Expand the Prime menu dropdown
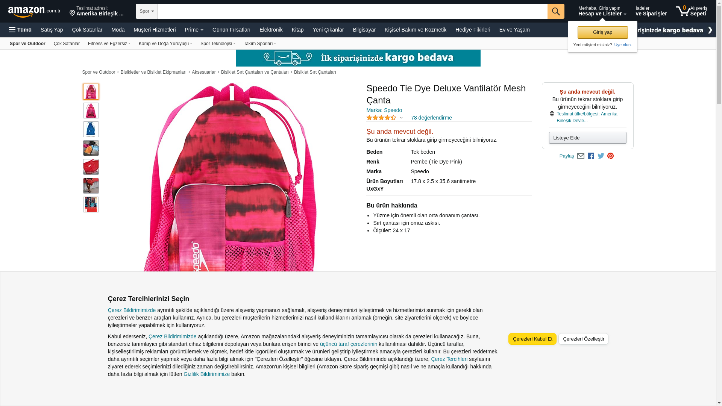 tap(194, 30)
